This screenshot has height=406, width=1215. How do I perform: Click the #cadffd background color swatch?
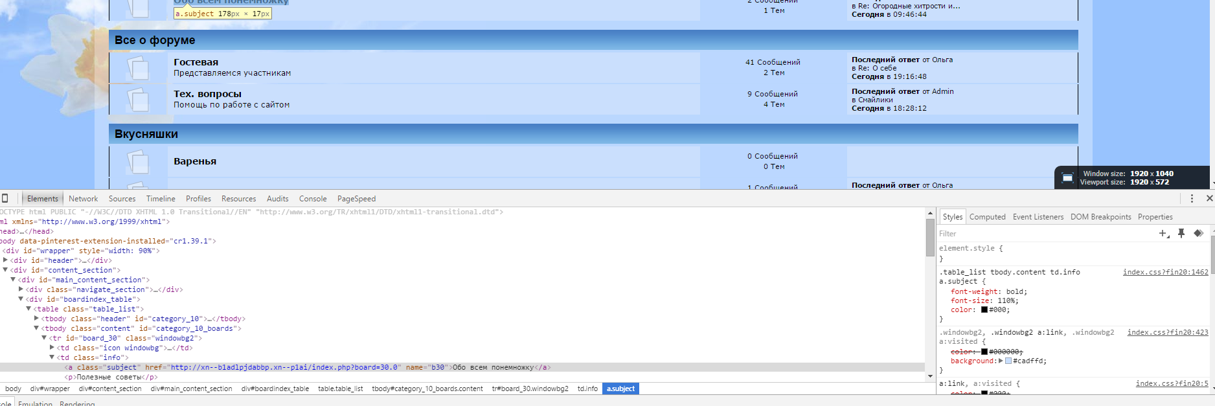point(1008,361)
